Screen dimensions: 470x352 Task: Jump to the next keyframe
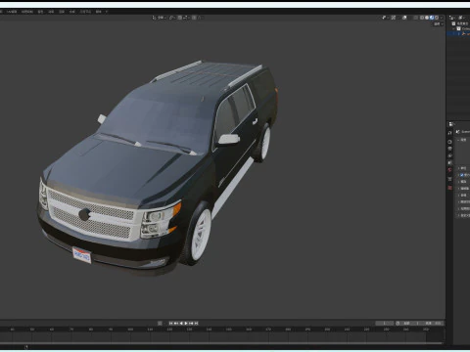pos(191,324)
